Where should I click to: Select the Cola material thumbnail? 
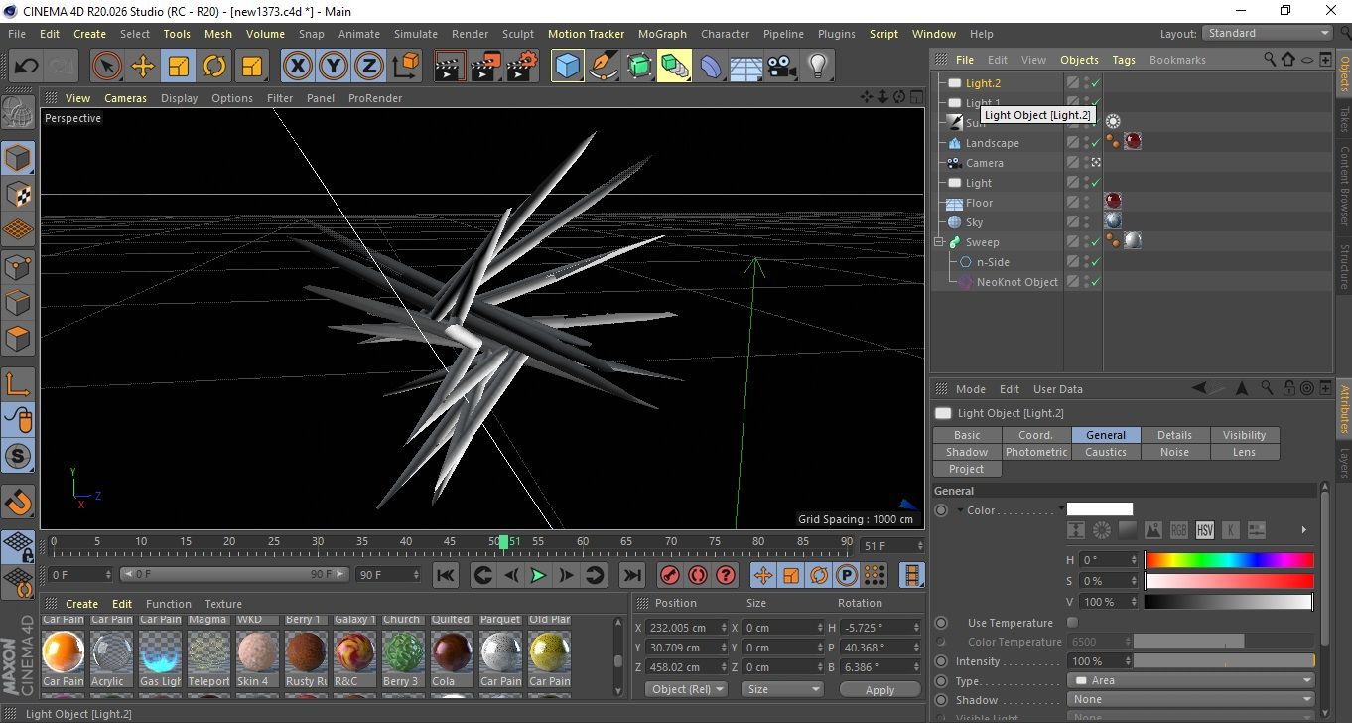451,656
